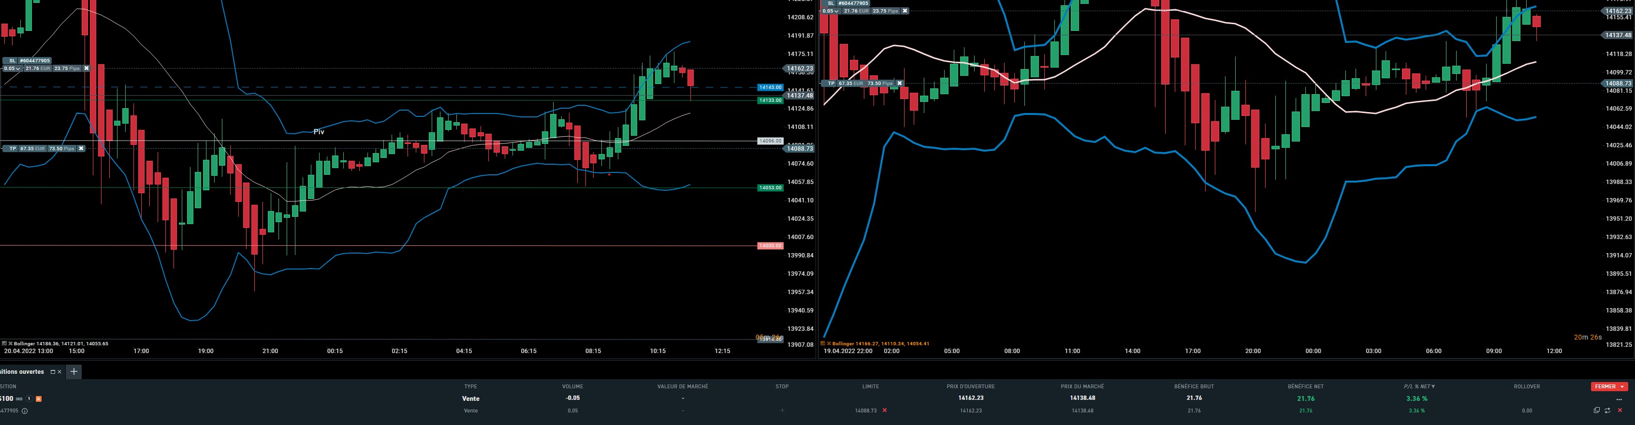The width and height of the screenshot is (1635, 425).
Task: Select the 14000.00 red price level tag
Action: click(x=771, y=245)
